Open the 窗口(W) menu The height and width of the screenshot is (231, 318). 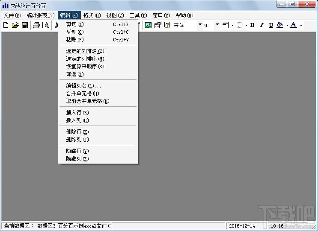[161, 15]
